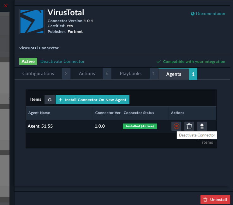Select the Agent-51.55 row name
This screenshot has width=233, height=205.
[40, 126]
